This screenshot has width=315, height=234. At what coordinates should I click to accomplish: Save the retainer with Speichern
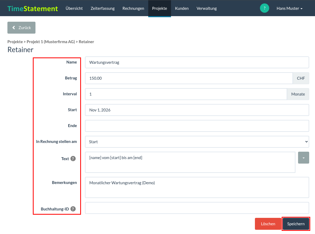[296, 224]
